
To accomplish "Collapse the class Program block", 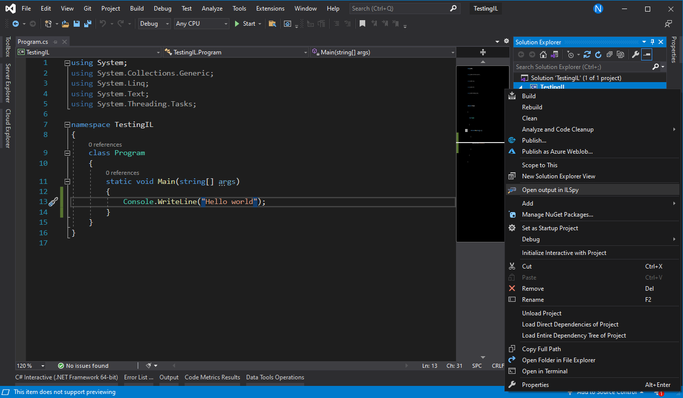I will [x=68, y=153].
